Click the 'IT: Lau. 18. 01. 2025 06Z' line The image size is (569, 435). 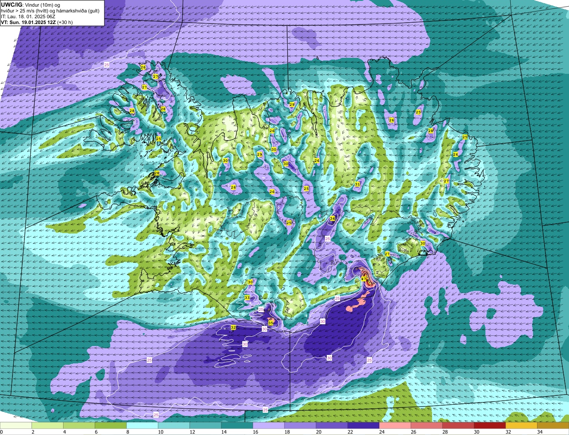click(28, 16)
